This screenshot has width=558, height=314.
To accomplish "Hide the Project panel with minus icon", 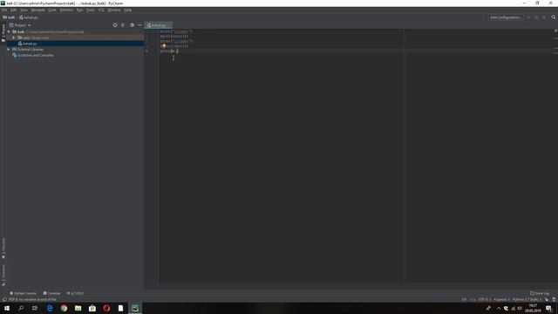I will point(139,25).
